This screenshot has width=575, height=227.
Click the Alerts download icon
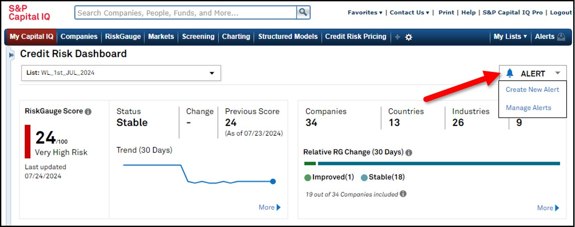(x=561, y=37)
